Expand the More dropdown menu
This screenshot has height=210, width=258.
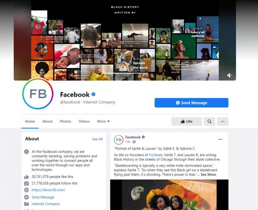[103, 121]
